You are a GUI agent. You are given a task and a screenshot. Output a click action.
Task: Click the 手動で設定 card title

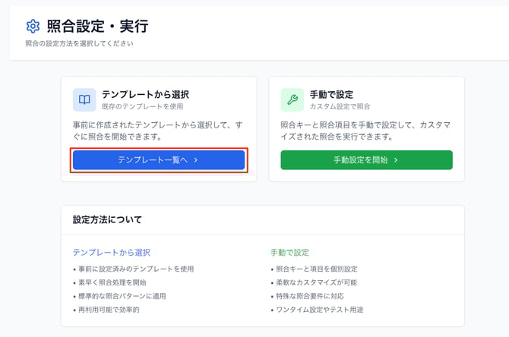pyautogui.click(x=331, y=95)
